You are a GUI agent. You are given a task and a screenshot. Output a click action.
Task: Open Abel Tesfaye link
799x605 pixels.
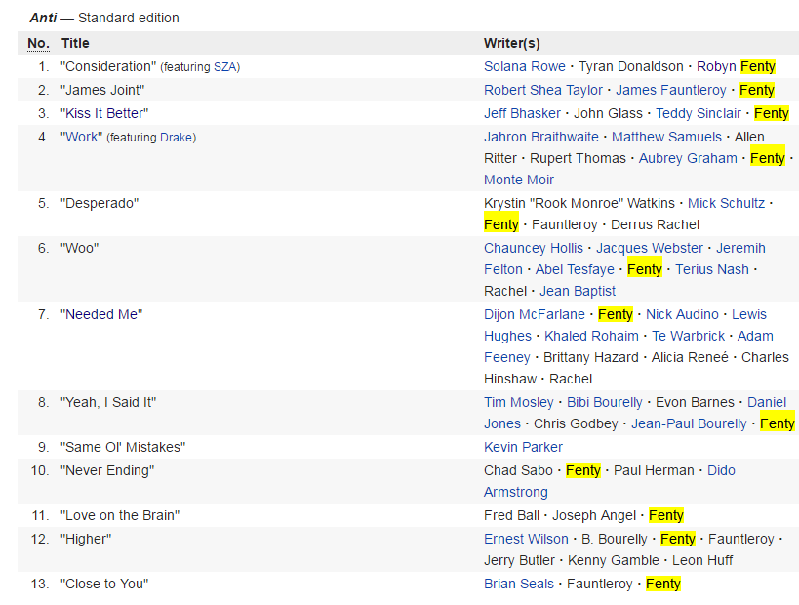pyautogui.click(x=575, y=269)
